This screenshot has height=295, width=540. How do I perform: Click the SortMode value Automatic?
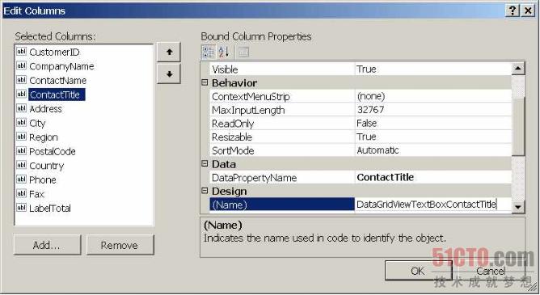point(378,150)
